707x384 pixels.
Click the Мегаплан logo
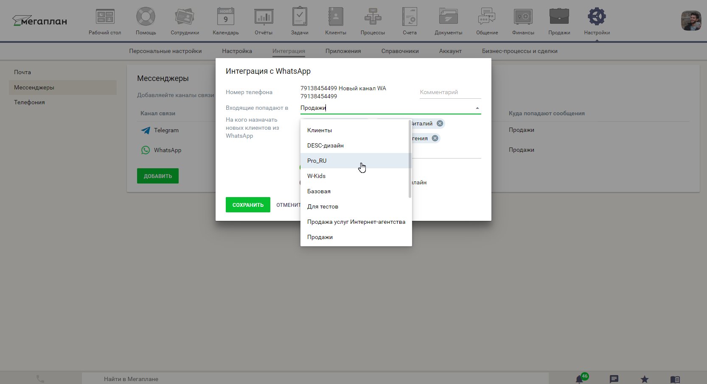[x=39, y=21]
